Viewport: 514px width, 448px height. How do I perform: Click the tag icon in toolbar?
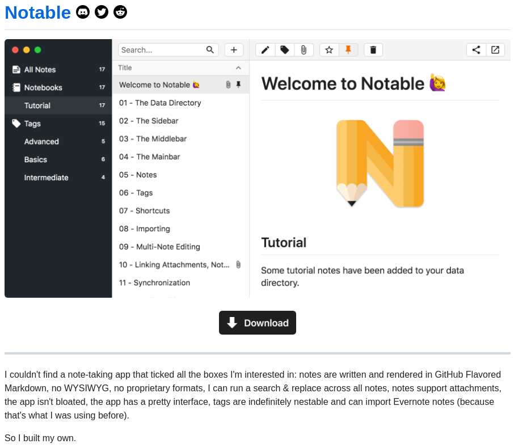click(x=284, y=50)
